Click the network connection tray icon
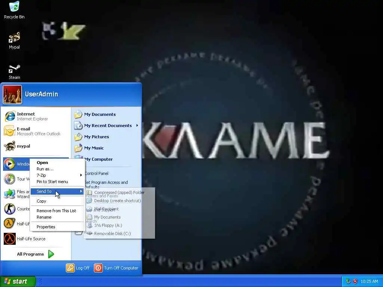 (348, 281)
